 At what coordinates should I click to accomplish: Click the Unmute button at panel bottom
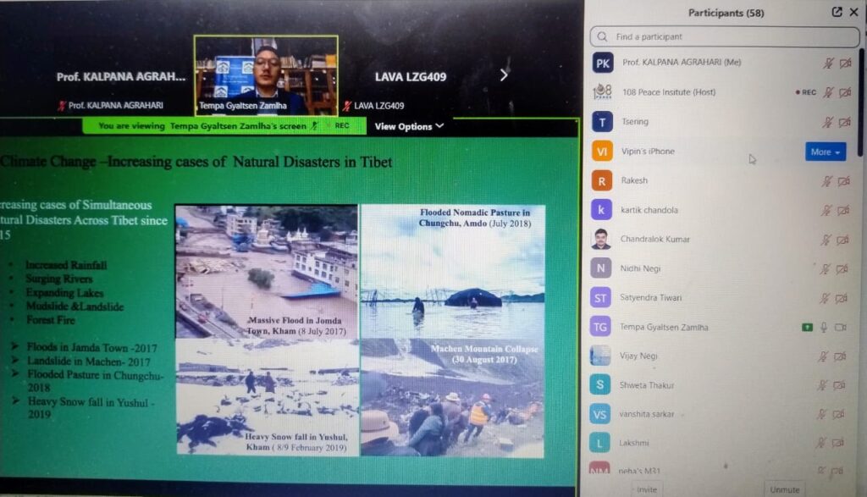click(784, 489)
